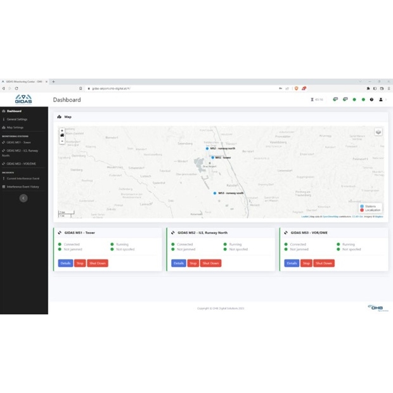Click the MS2 runway north map marker
393x393 pixels.
[207, 148]
